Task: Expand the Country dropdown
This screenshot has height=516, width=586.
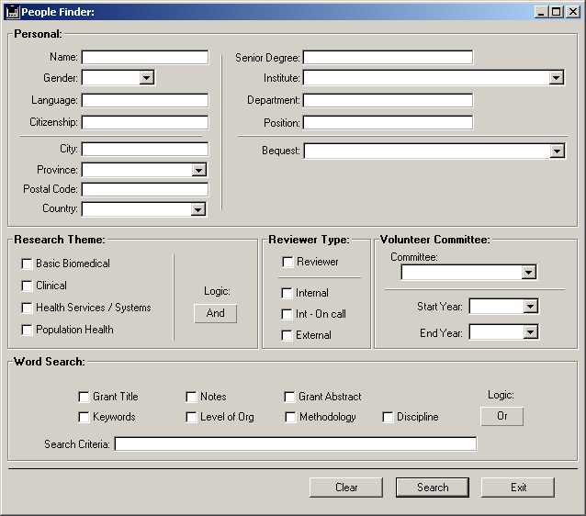Action: (x=198, y=209)
